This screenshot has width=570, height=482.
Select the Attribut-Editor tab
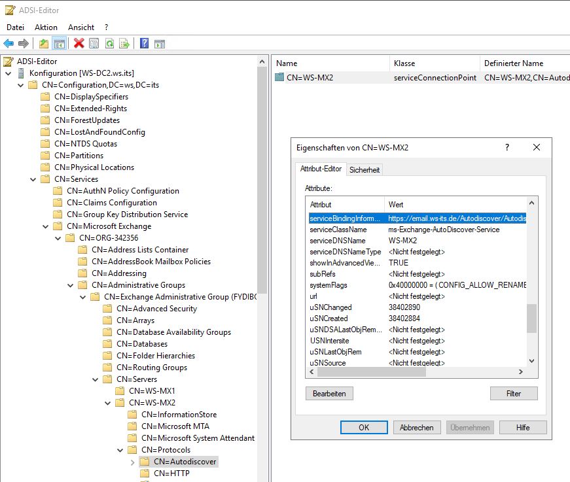(x=321, y=169)
